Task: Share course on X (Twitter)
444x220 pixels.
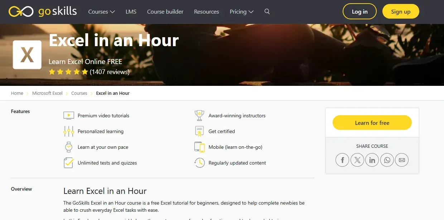Action: [357, 160]
